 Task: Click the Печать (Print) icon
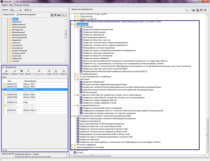[56, 71]
